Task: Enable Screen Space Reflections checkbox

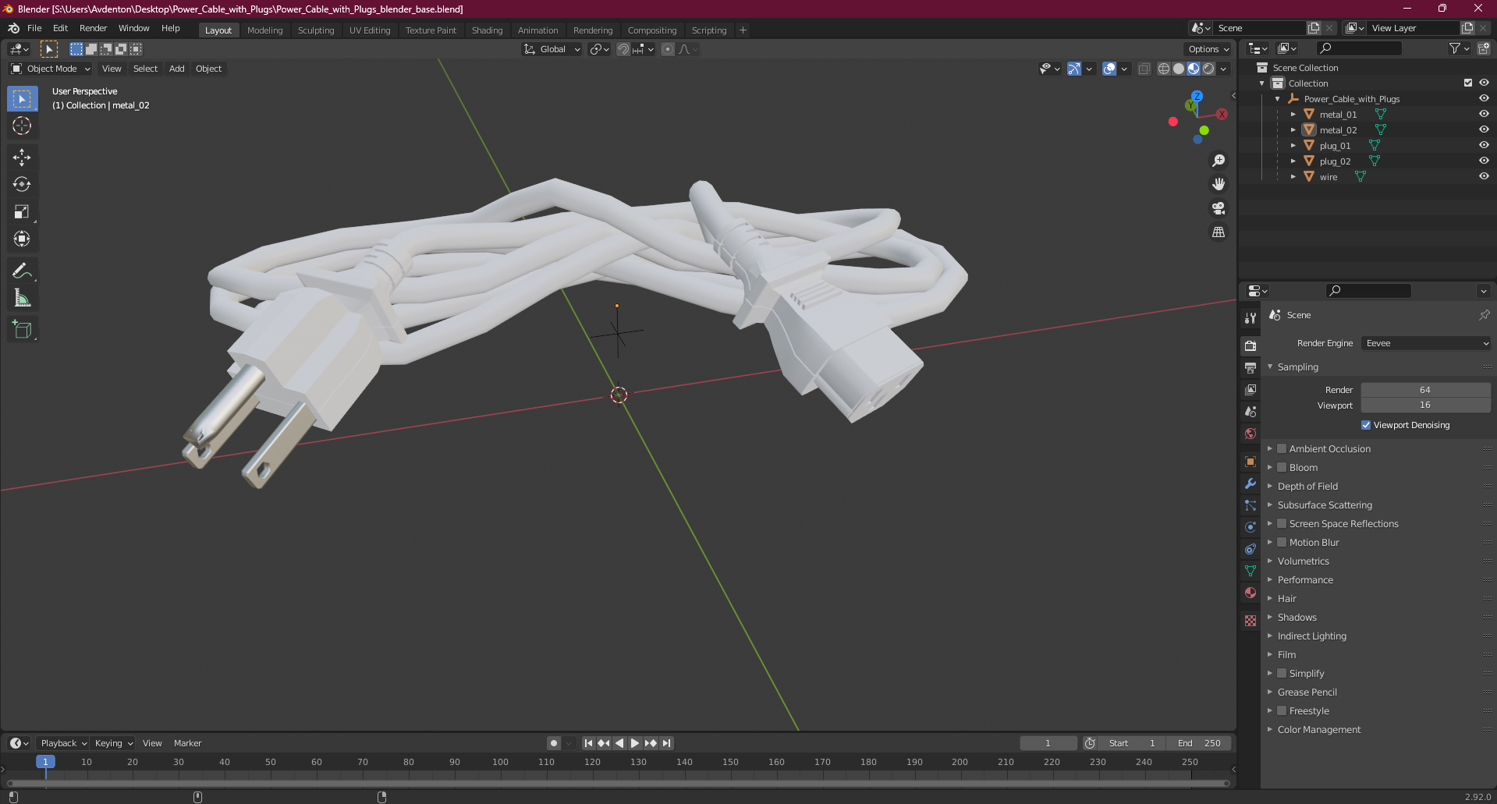Action: [x=1282, y=523]
